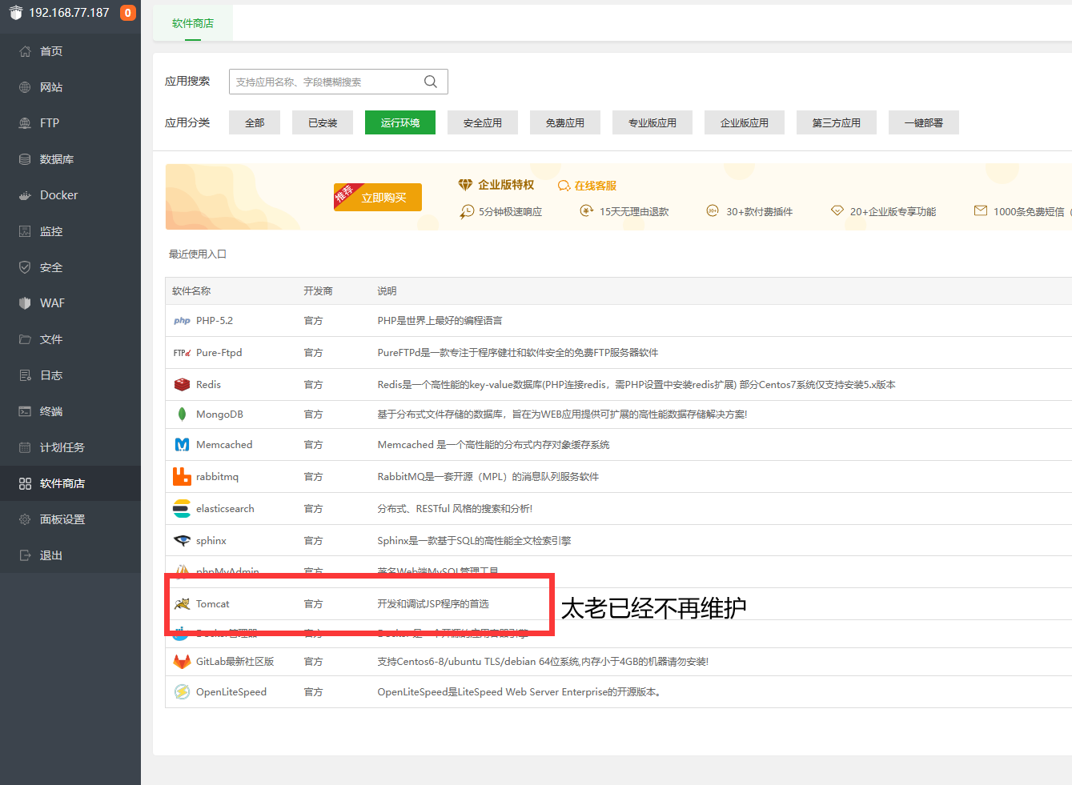This screenshot has height=785, width=1072.
Task: Click the 最近使用入口 label
Action: [x=197, y=254]
